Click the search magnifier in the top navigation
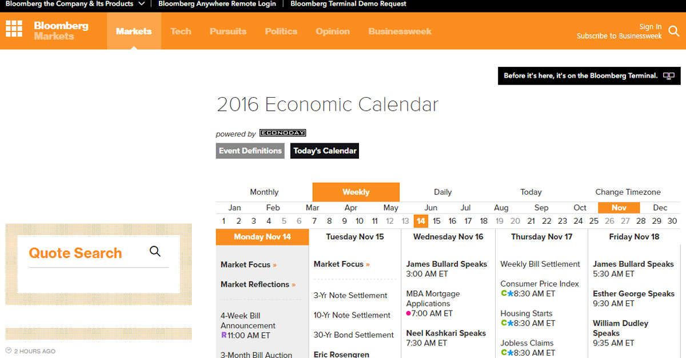Image resolution: width=686 pixels, height=358 pixels. 674,32
